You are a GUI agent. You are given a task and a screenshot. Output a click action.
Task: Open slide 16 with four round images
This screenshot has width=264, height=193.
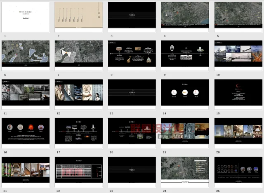(26, 131)
